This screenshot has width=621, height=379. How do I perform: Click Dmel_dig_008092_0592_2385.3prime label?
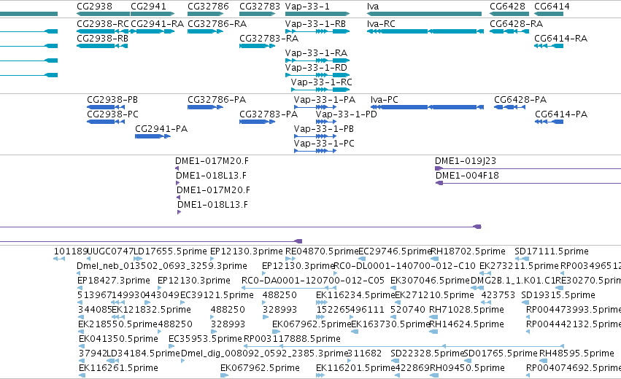[265, 353]
